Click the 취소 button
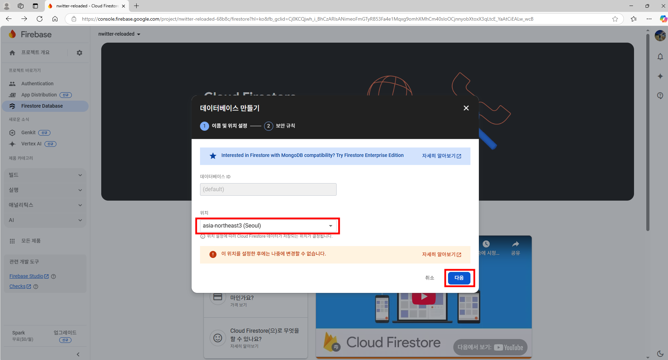This screenshot has width=668, height=360. [x=429, y=278]
